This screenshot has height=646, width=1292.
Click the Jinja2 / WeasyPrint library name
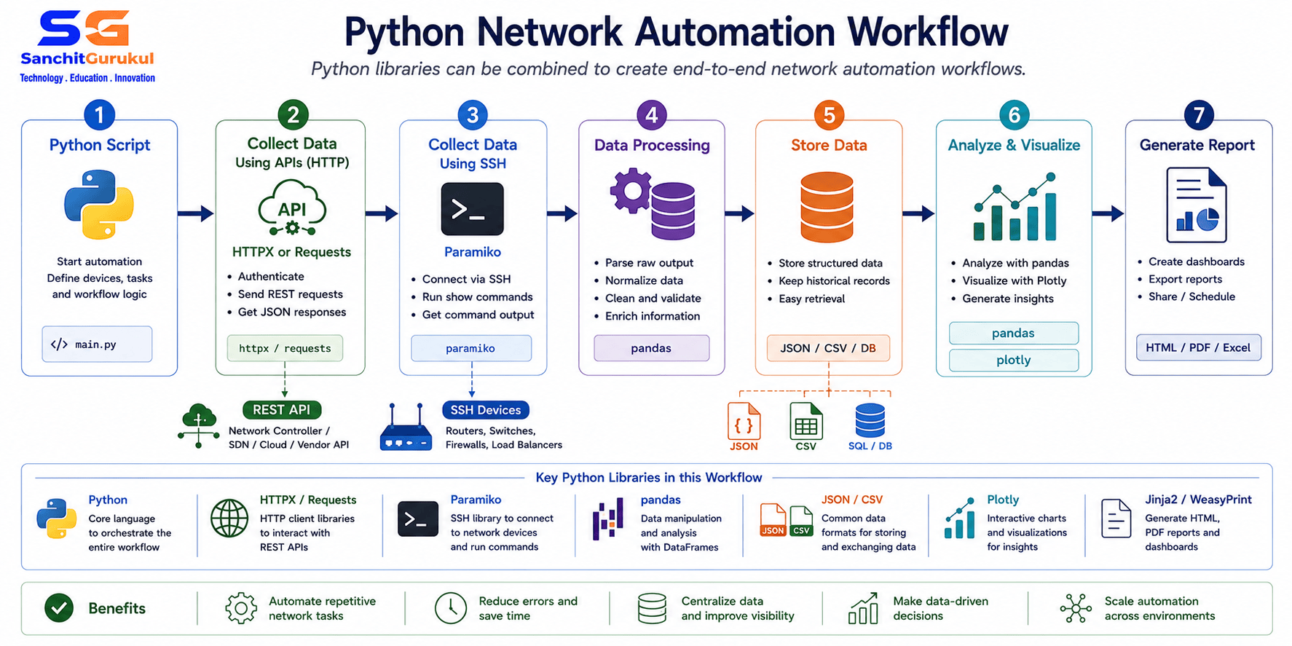1198,500
